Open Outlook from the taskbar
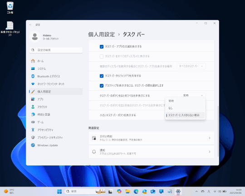This screenshot has height=196, width=245. [x=153, y=191]
